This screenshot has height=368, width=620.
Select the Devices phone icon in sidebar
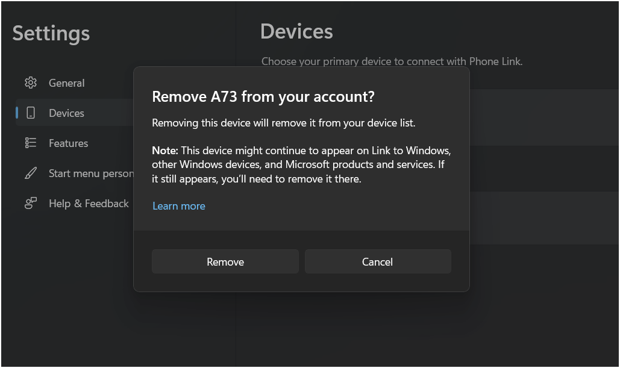point(31,113)
